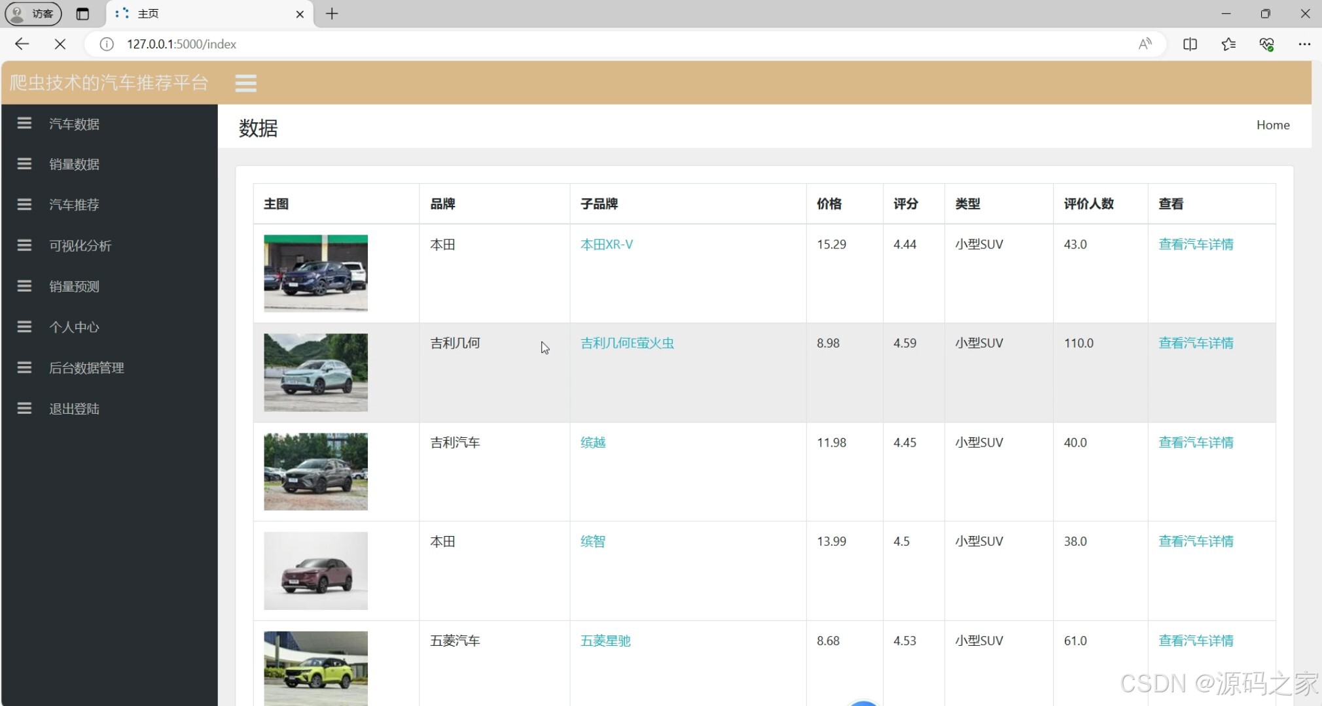Click 查看汽车详情 for 缤越 row
The width and height of the screenshot is (1322, 706).
point(1195,443)
